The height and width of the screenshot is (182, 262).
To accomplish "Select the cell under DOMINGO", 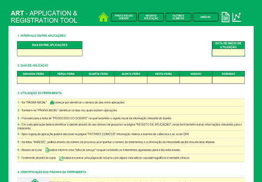I will pos(229,80).
